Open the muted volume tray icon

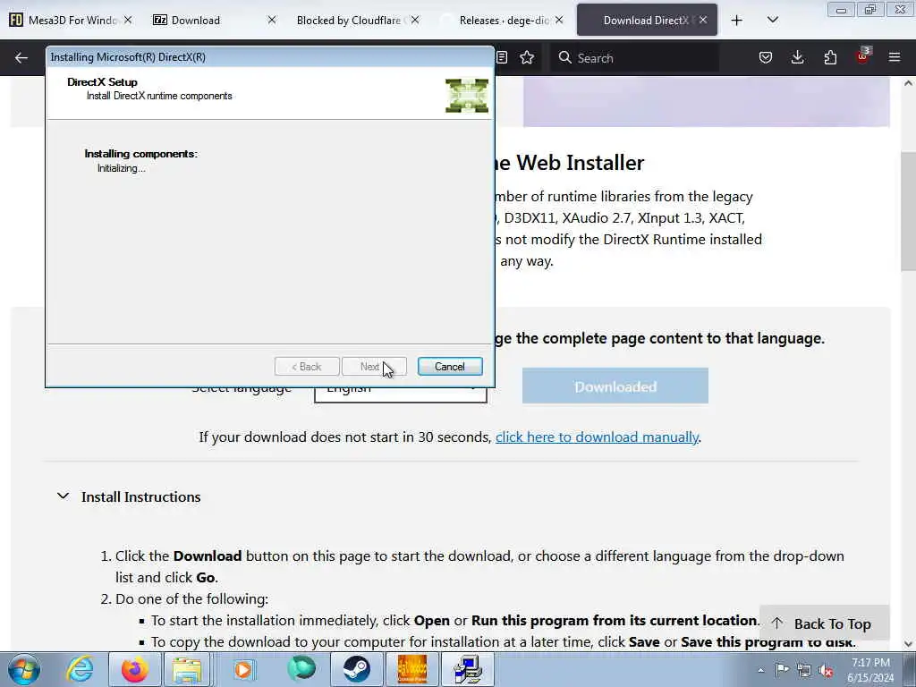click(x=826, y=670)
